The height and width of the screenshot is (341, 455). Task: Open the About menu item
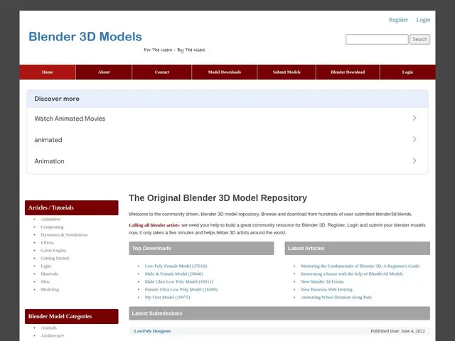[104, 72]
